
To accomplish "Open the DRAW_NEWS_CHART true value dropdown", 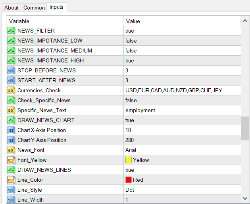I will [182, 120].
